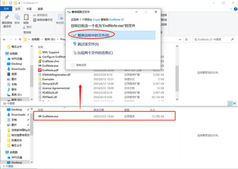Click Compare info for both files
The height and width of the screenshot is (169, 238).
[93, 53]
